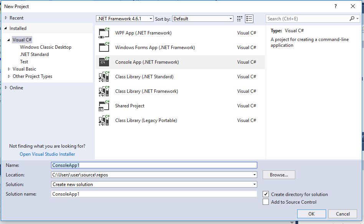Select the Console App (.NET Framework) template icon
The image size is (364, 224).
point(105,62)
